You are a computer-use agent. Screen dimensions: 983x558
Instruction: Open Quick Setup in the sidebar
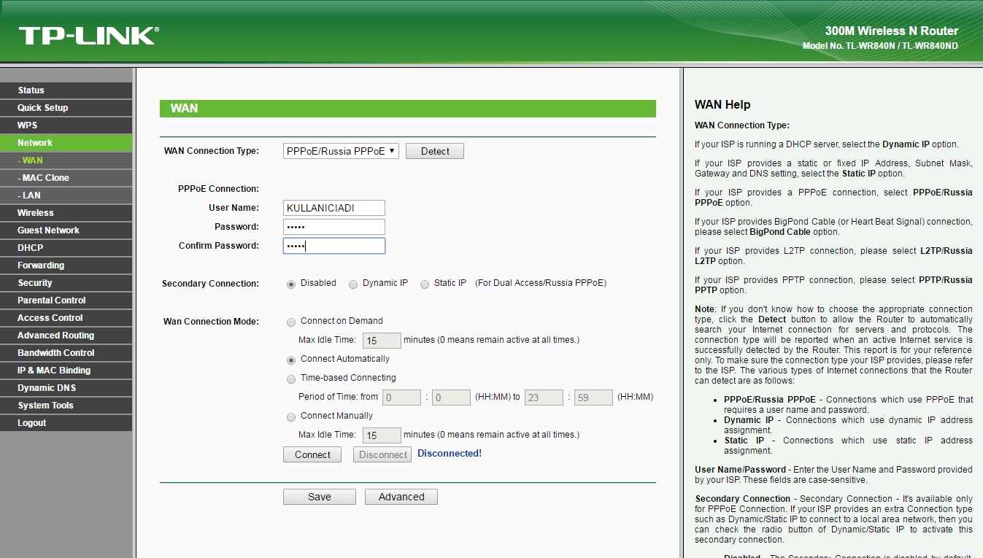click(x=66, y=108)
